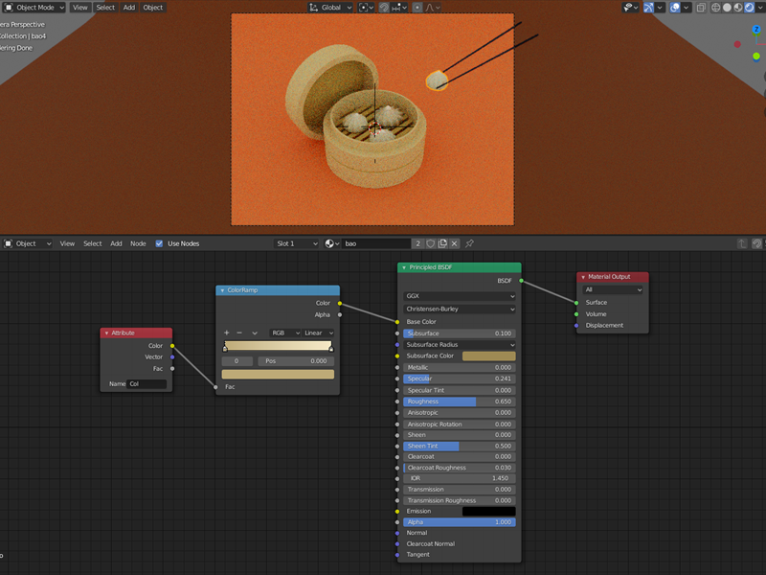Open the viewport Add menu
Screen dimensions: 766x575
coord(129,8)
